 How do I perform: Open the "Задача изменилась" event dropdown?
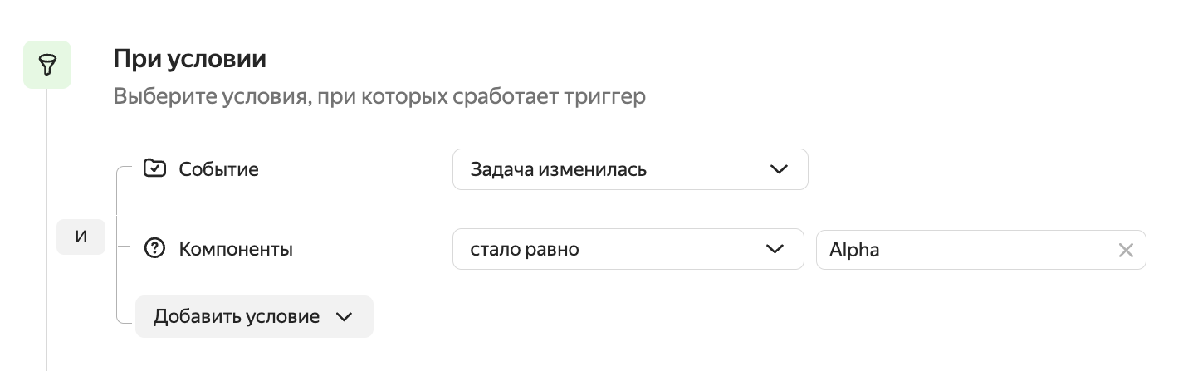point(613,169)
